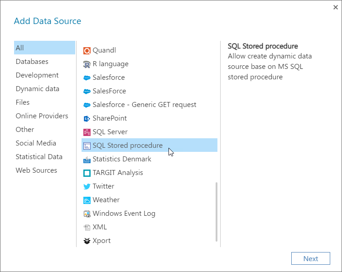Select the Quandl data source icon
Screen dimensions: 342x272
[87, 51]
